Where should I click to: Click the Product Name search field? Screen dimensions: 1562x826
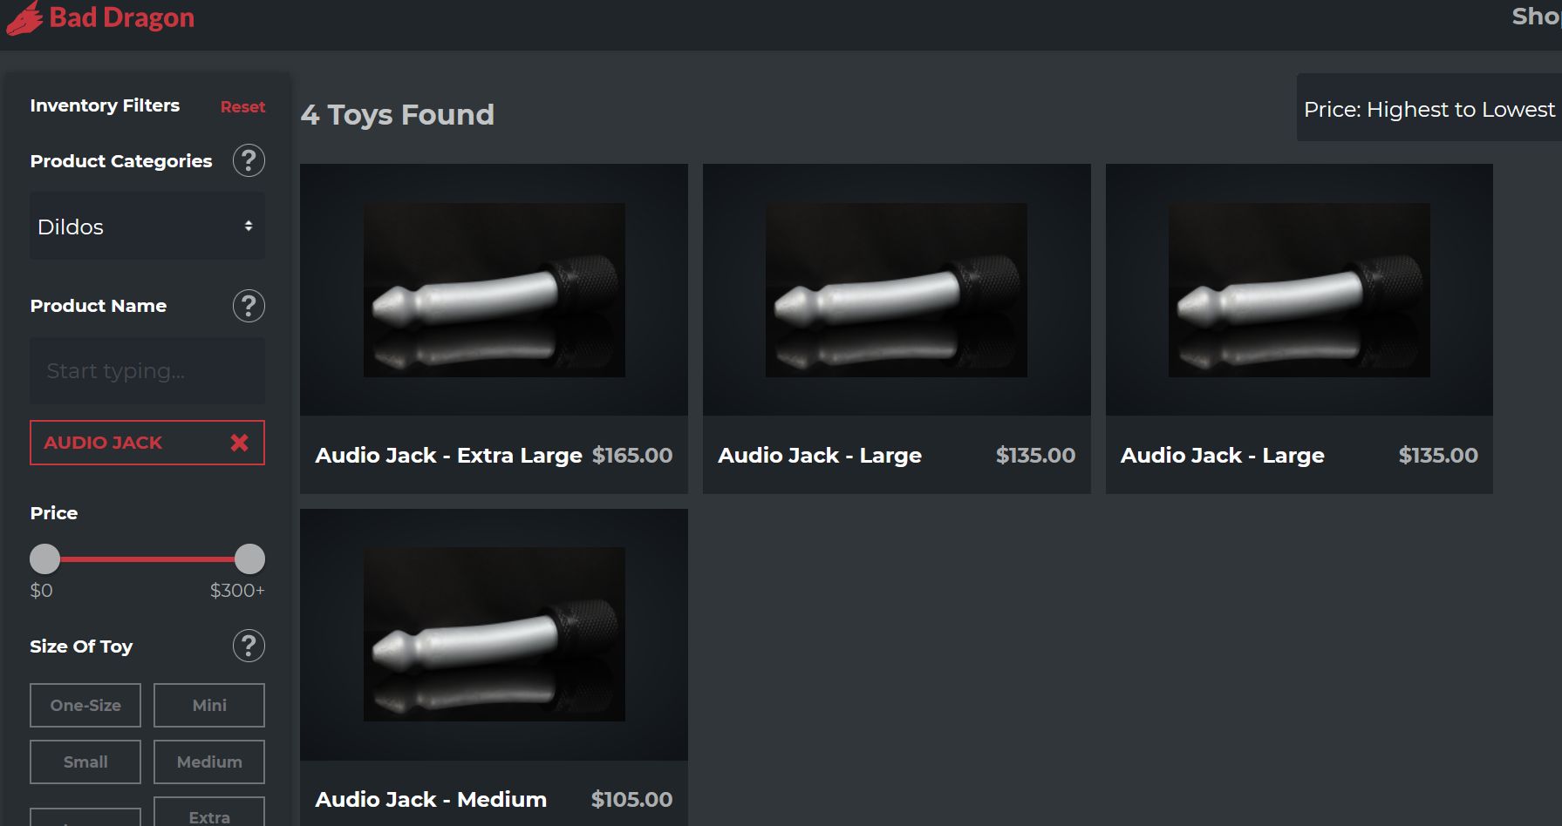click(147, 370)
